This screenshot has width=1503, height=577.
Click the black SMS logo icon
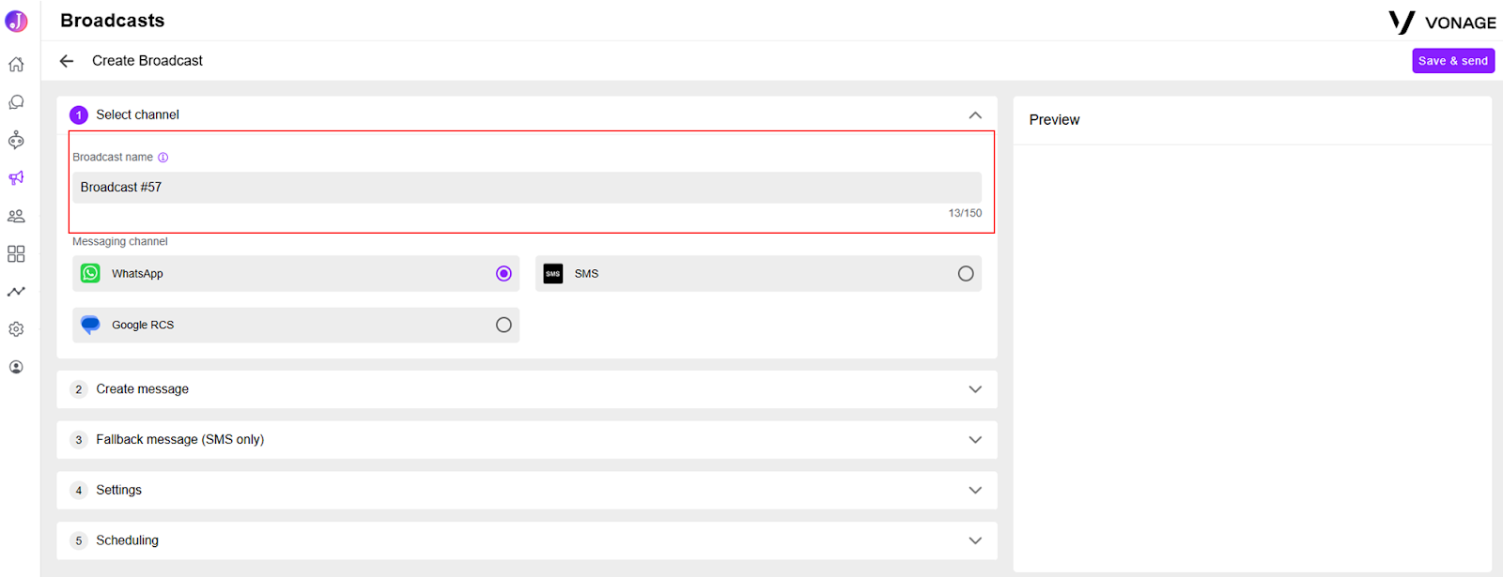(553, 274)
